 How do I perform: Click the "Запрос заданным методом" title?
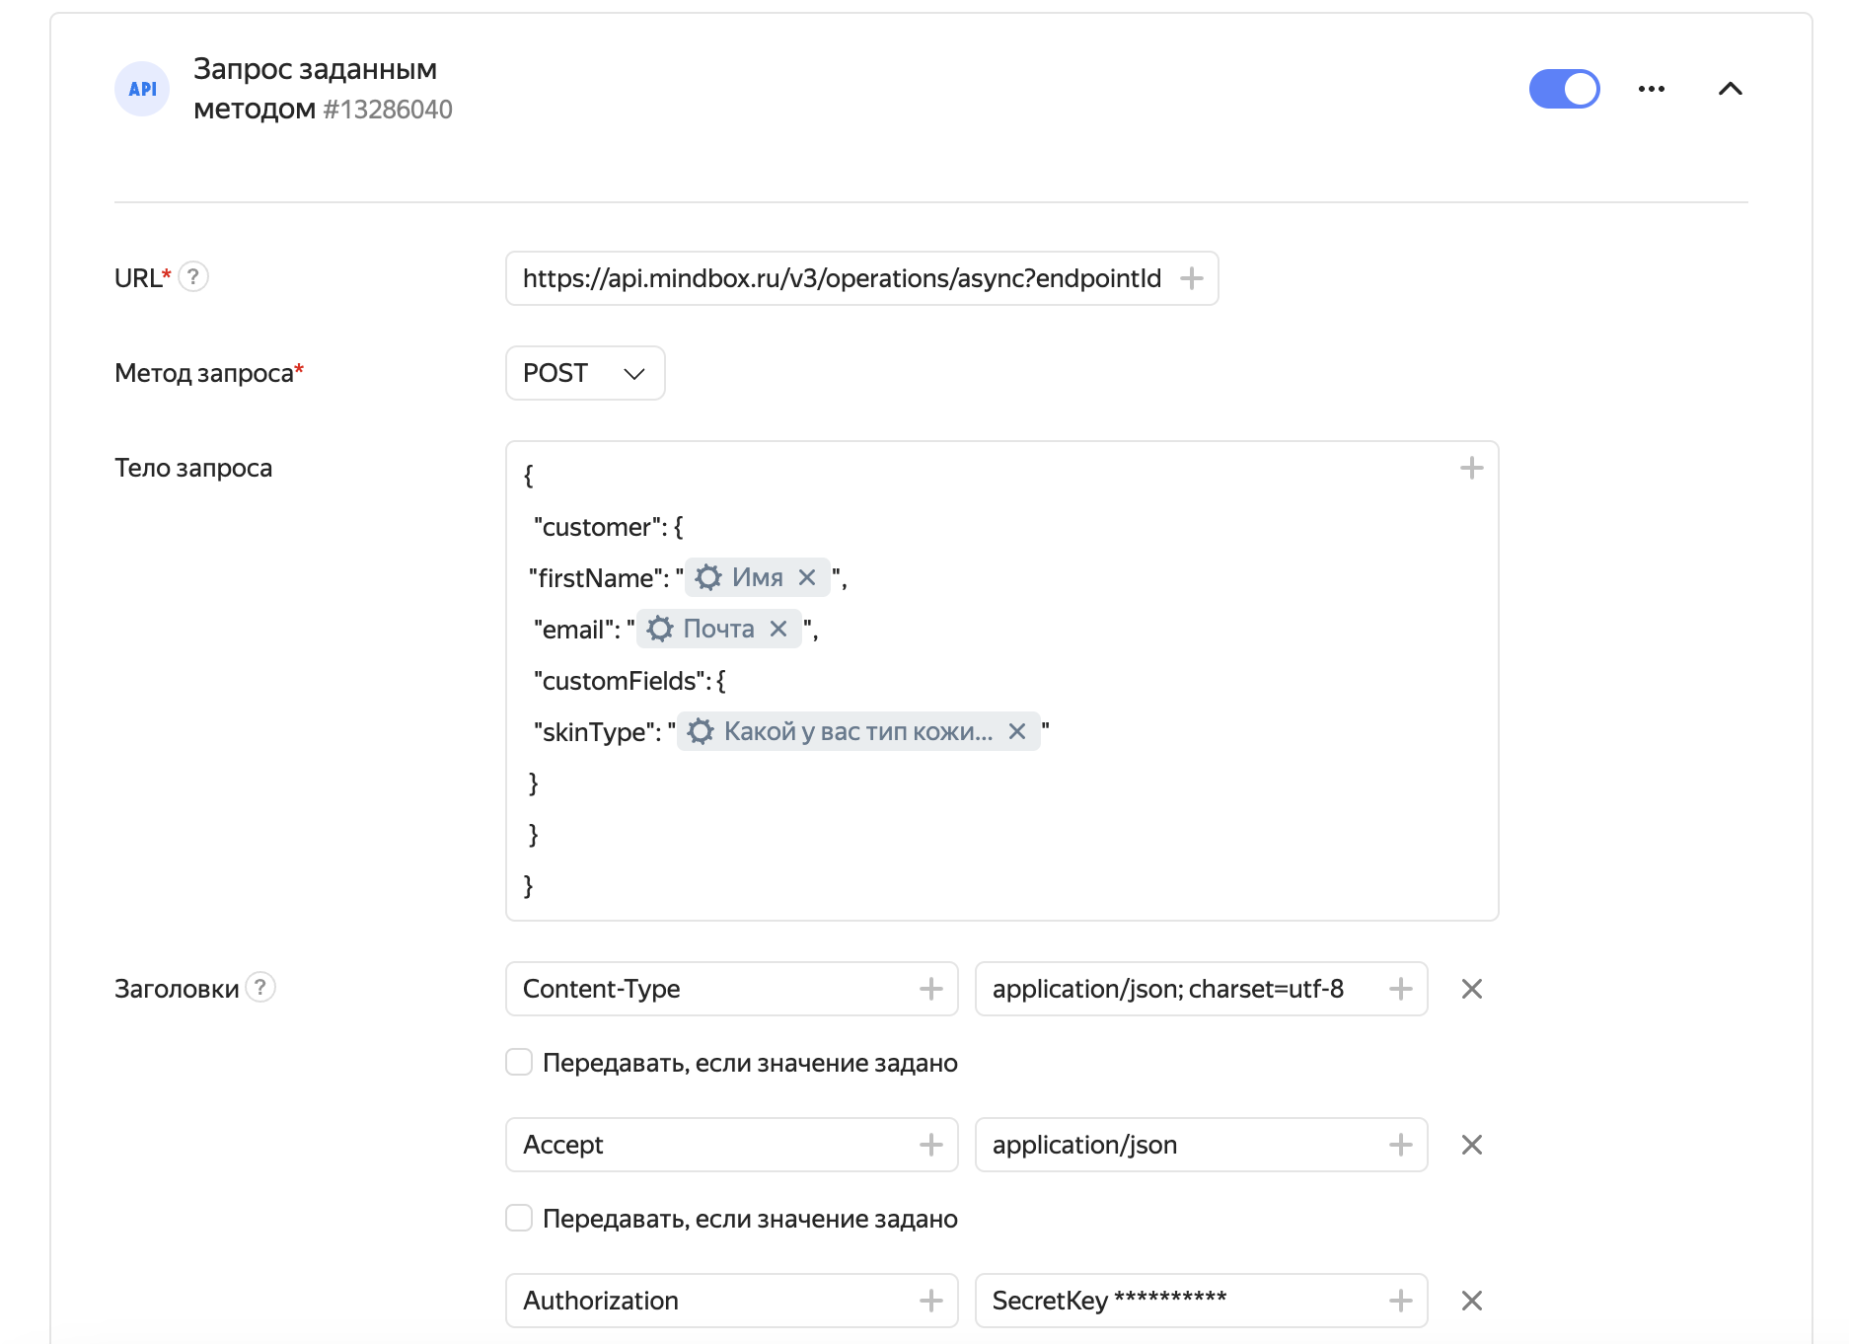tap(315, 88)
